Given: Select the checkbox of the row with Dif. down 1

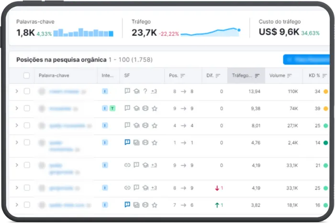Looking at the screenshot, I should coord(27,188).
